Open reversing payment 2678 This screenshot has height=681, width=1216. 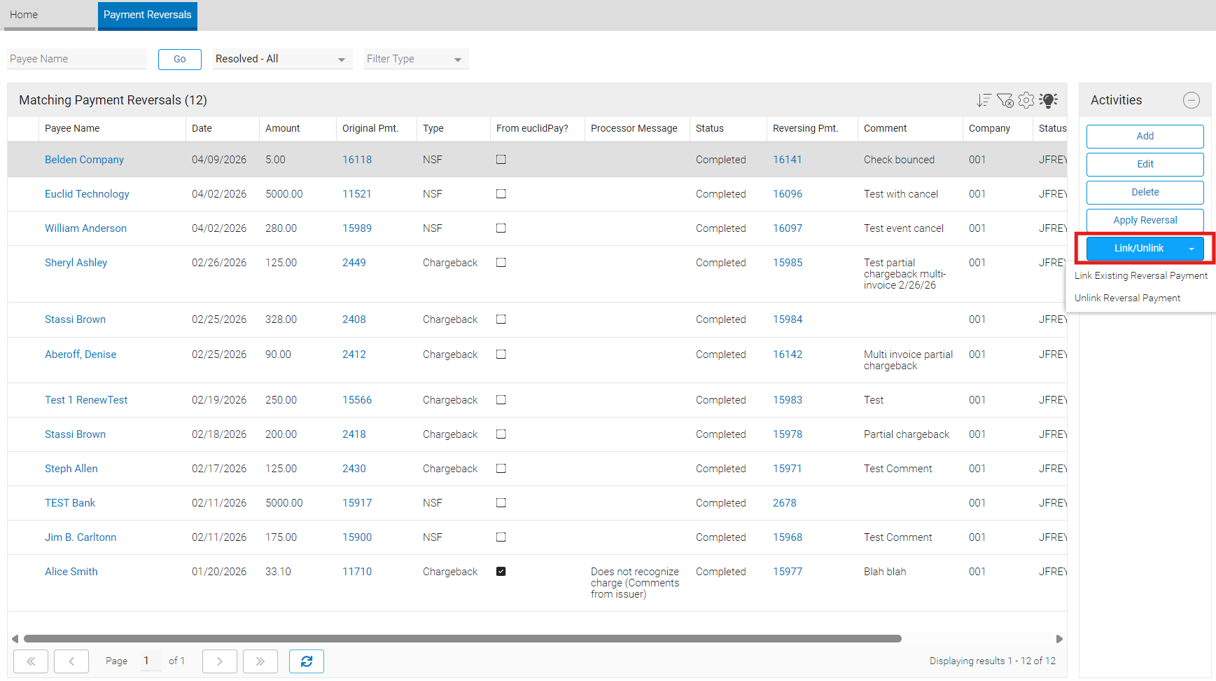coord(785,503)
